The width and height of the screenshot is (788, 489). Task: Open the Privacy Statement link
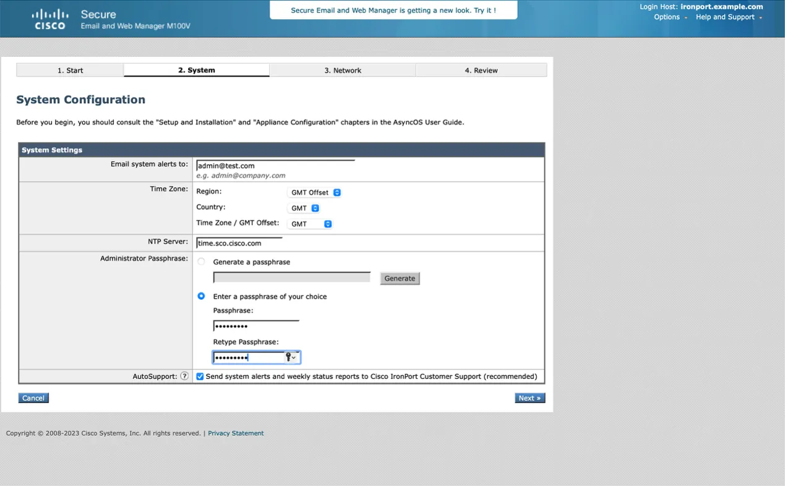tap(236, 433)
